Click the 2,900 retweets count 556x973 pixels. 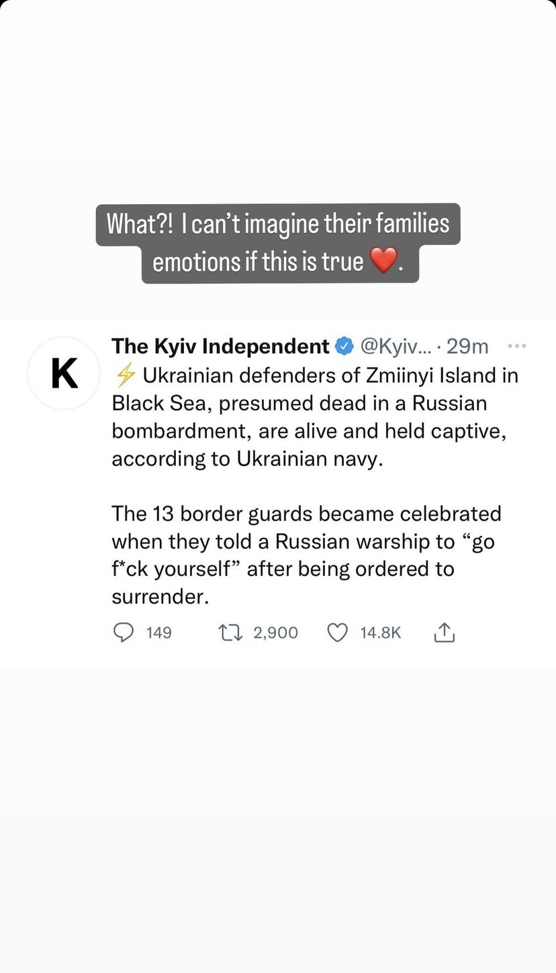tap(275, 633)
